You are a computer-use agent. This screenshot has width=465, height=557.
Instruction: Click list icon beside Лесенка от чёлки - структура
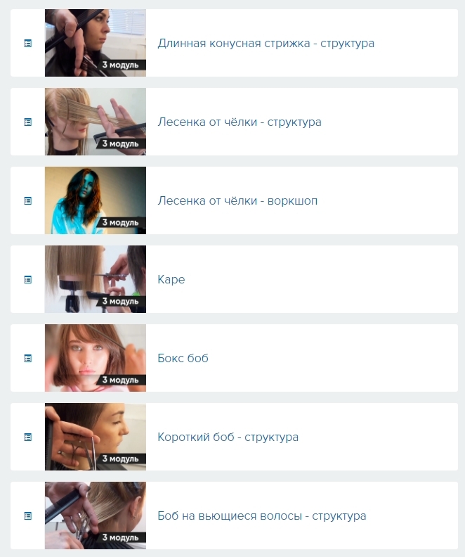point(27,122)
